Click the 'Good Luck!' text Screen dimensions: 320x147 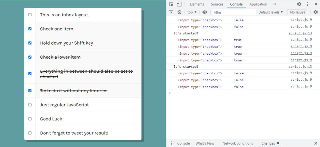point(52,119)
